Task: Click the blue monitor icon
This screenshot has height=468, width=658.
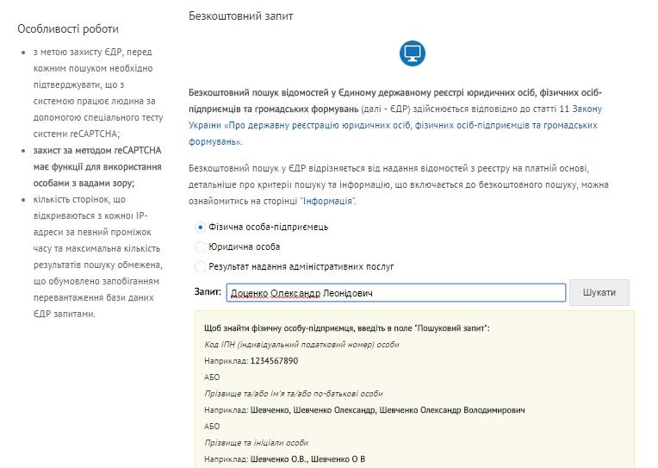Action: (x=413, y=54)
